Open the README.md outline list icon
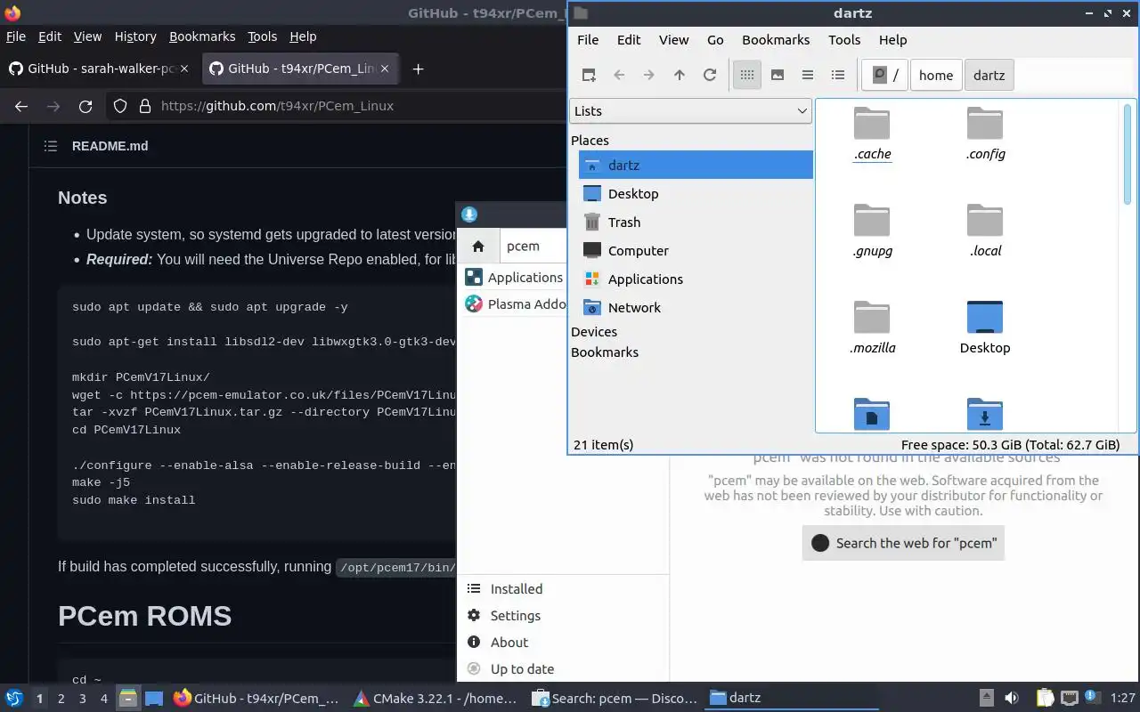Viewport: 1140px width, 712px height. pyautogui.click(x=51, y=146)
